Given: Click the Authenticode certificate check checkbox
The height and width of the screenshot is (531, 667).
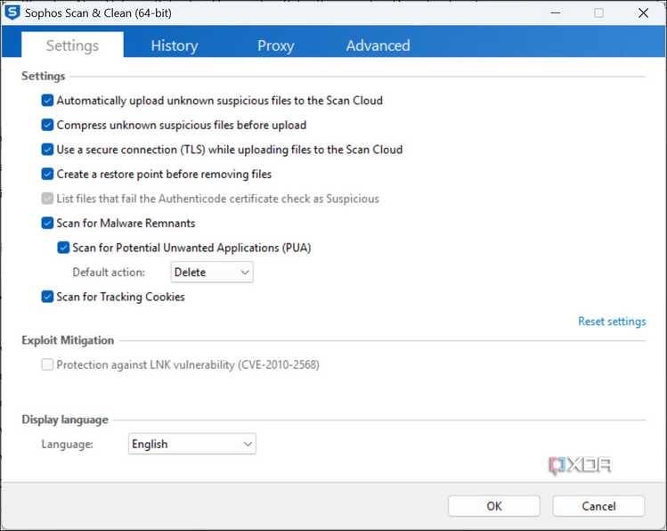Looking at the screenshot, I should [47, 199].
